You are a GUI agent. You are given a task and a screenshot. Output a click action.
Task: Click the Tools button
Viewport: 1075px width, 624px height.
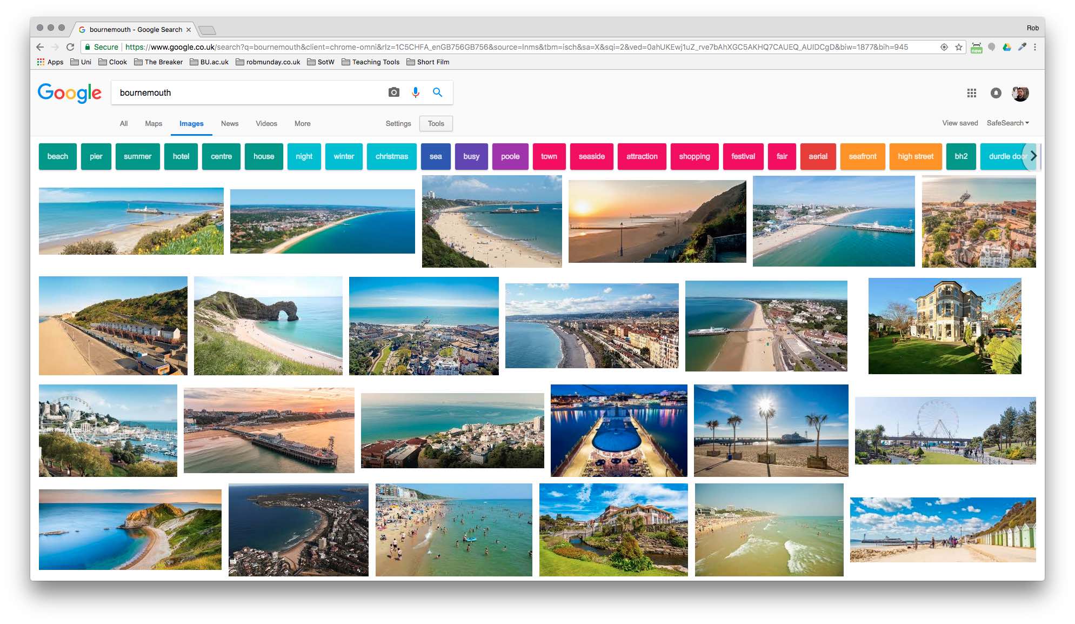[x=436, y=124]
